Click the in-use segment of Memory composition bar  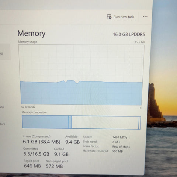point(45,122)
